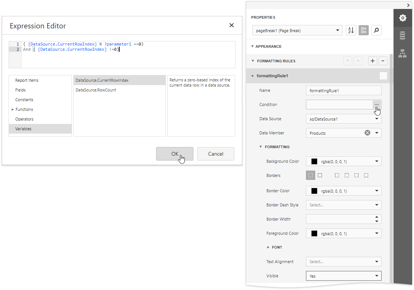The width and height of the screenshot is (414, 290).
Task: Click the Background Color black swatch
Action: 314,162
